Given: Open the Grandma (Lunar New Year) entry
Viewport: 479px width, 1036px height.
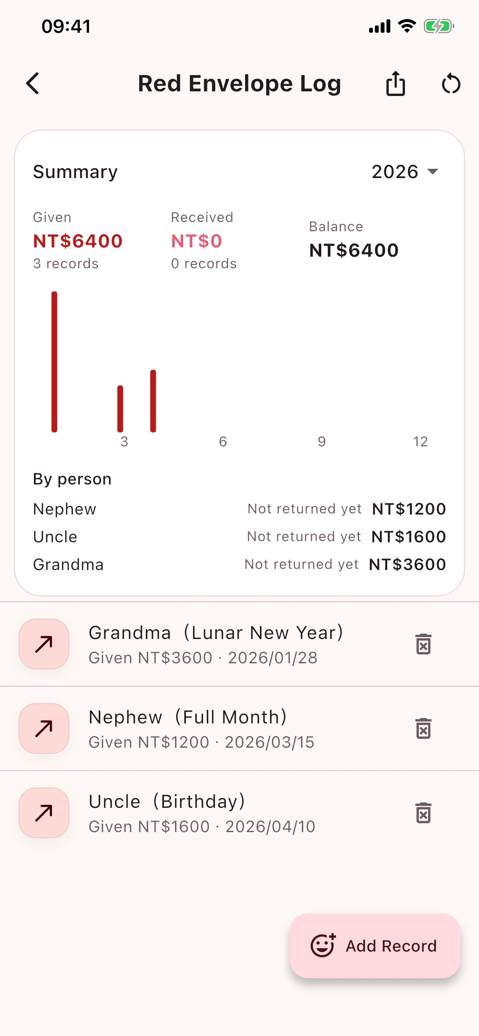Looking at the screenshot, I should click(x=239, y=644).
